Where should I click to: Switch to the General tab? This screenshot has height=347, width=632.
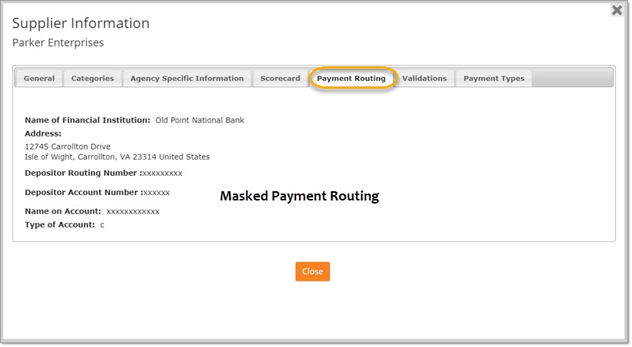click(39, 79)
